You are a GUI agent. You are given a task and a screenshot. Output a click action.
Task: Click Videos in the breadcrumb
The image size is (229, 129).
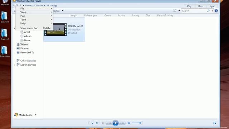pyautogui.click(x=39, y=6)
